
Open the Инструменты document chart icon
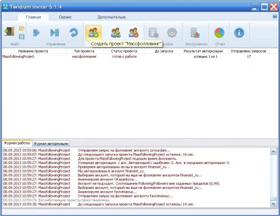pyautogui.click(x=195, y=33)
